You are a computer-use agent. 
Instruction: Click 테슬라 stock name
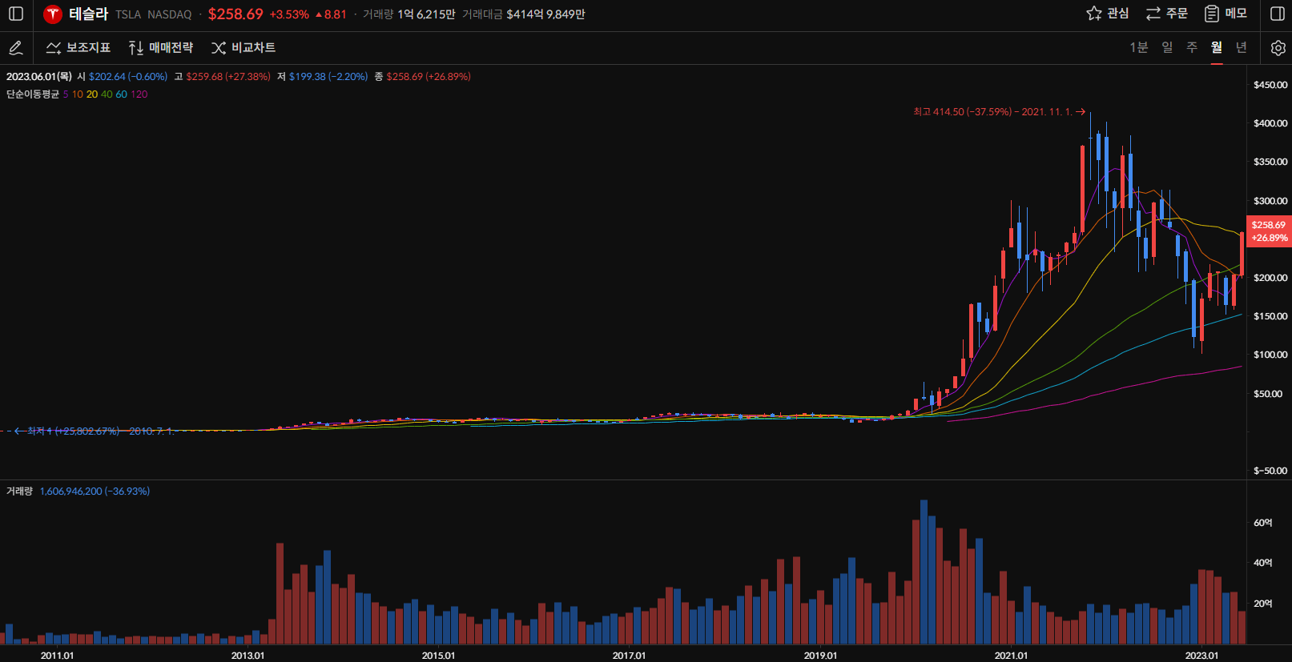(88, 14)
